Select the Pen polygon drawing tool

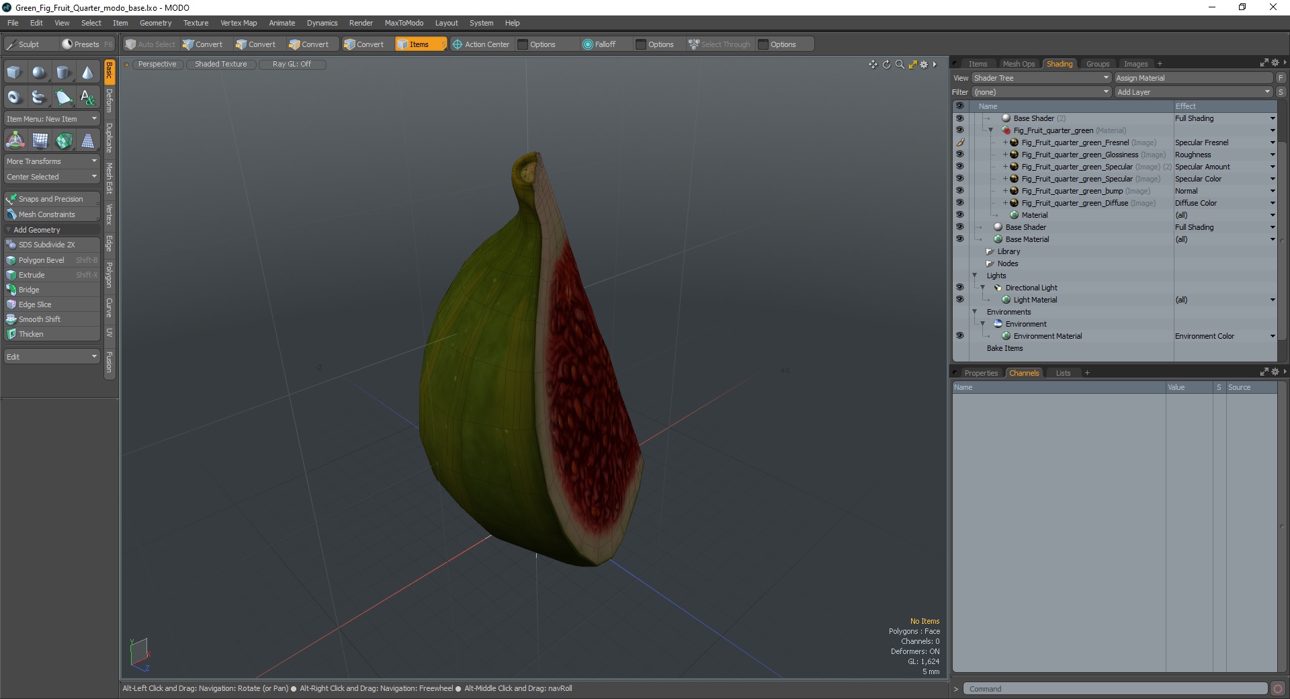63,97
